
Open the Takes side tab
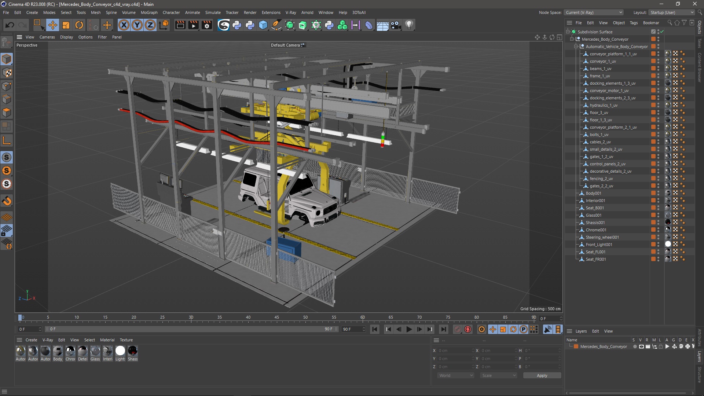[700, 44]
